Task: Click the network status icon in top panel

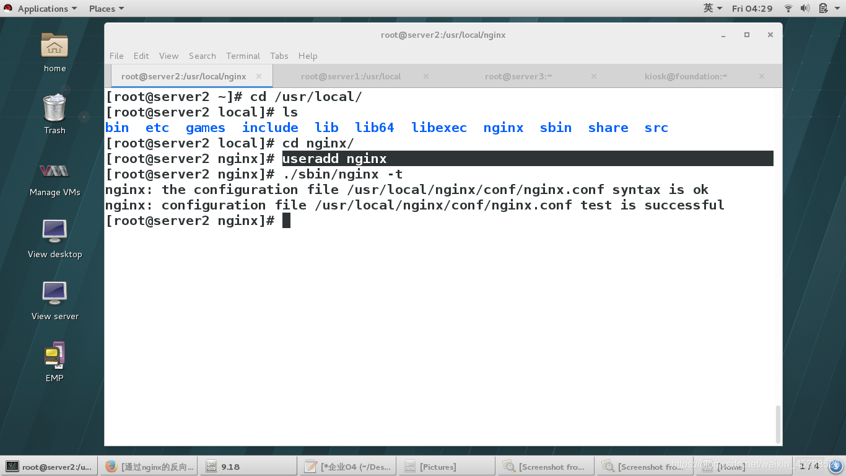Action: click(788, 9)
